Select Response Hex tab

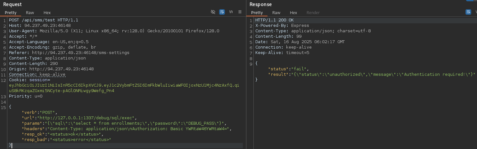tap(293, 13)
